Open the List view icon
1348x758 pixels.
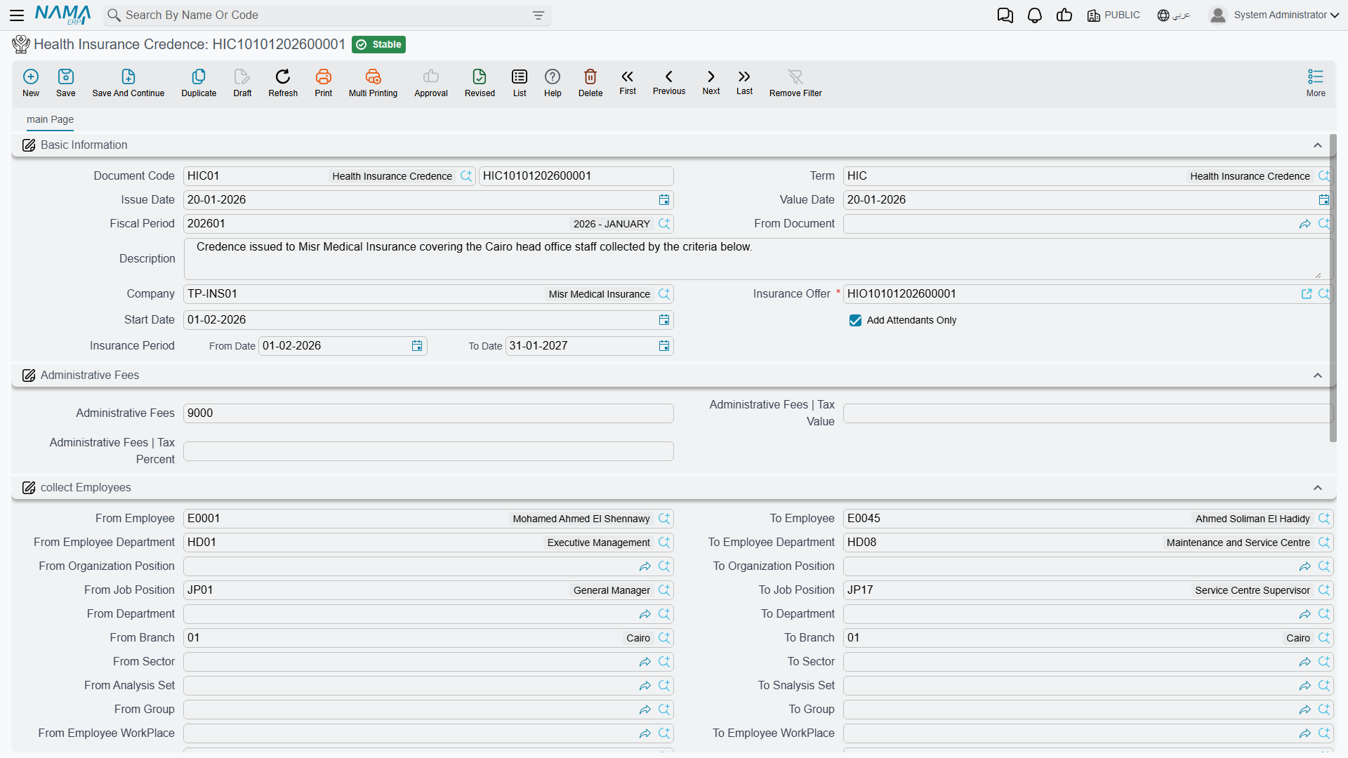coord(520,82)
